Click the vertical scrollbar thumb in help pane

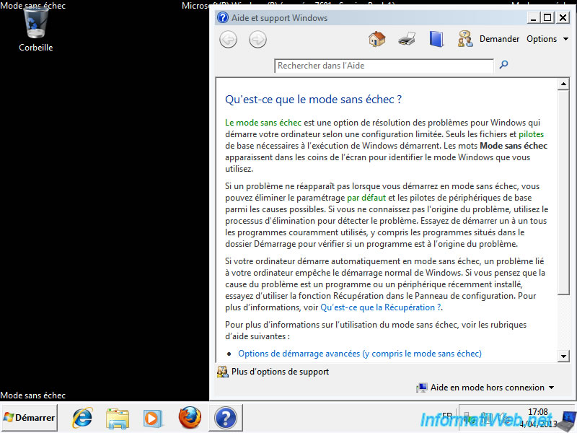coord(563,192)
